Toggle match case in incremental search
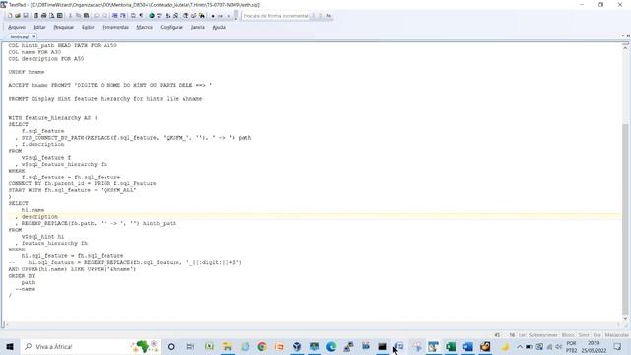The image size is (631, 355). pos(329,16)
